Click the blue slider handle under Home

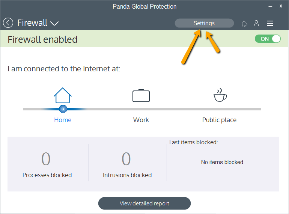(63, 109)
